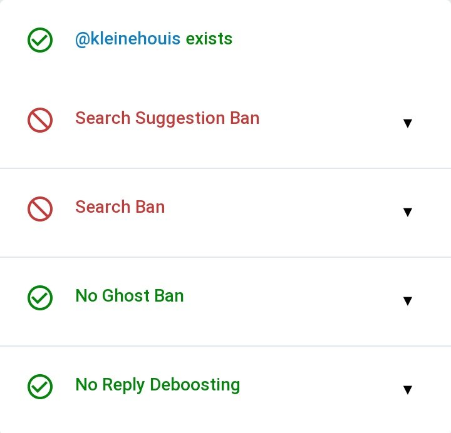The height and width of the screenshot is (433, 451).
Task: Expand Search Suggestion Ban using its arrow
Action: (407, 123)
